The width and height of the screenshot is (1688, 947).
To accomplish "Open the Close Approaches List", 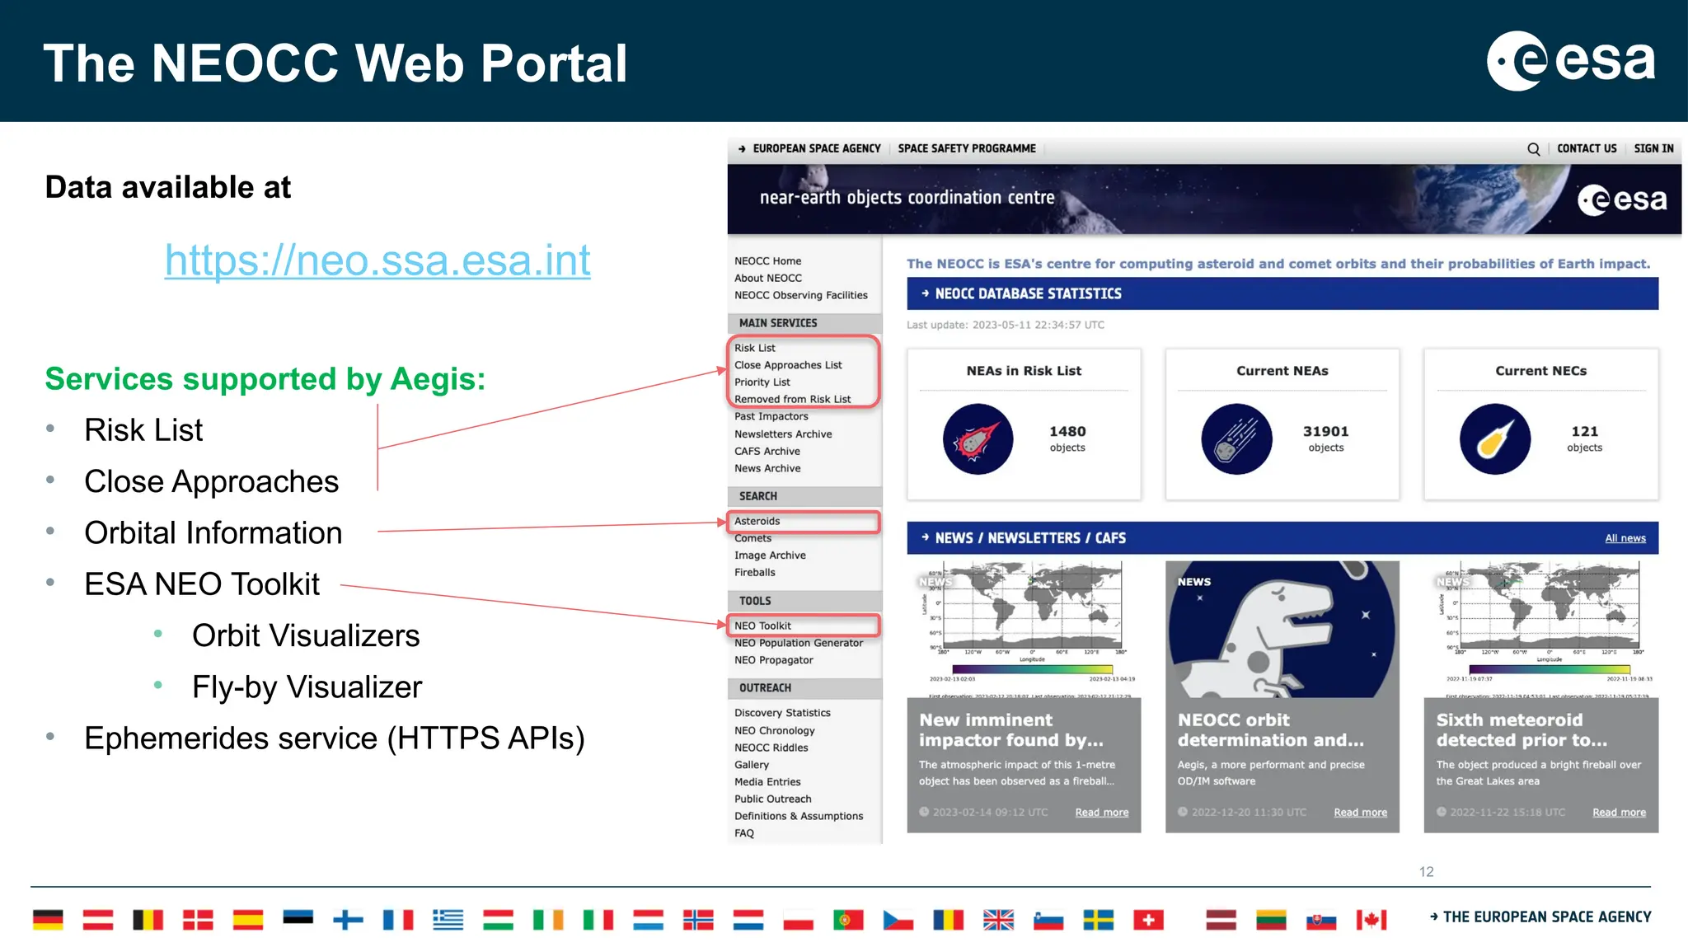I will [788, 365].
